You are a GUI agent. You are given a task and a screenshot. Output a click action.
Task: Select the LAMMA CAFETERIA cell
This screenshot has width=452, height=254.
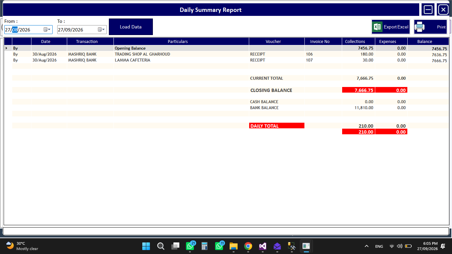pos(181,60)
